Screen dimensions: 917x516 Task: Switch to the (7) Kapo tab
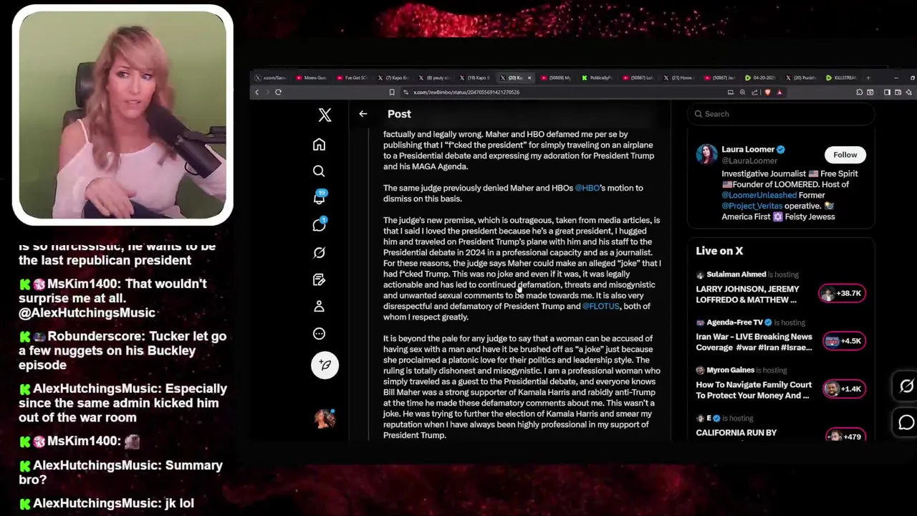pyautogui.click(x=393, y=77)
